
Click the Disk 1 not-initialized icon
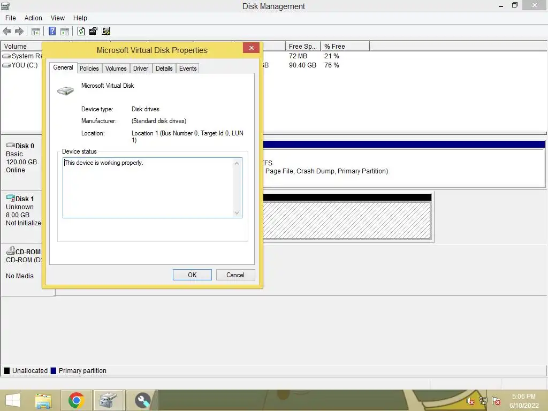11,198
